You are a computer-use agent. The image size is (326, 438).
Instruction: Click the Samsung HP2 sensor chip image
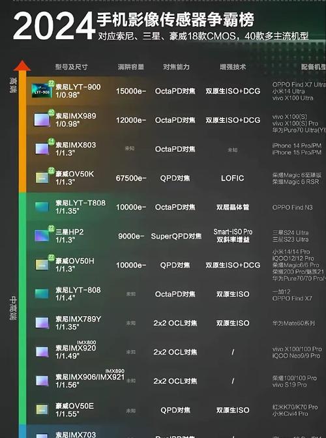pos(42,236)
